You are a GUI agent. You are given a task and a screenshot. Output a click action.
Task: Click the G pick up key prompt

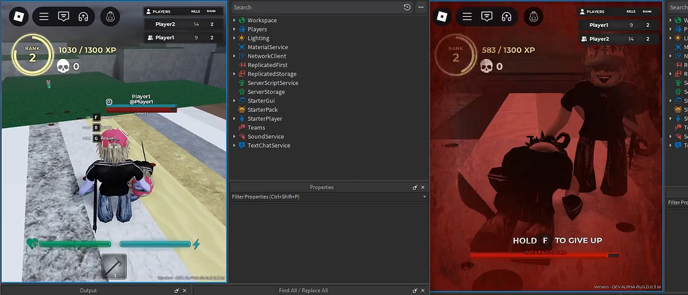(x=97, y=138)
